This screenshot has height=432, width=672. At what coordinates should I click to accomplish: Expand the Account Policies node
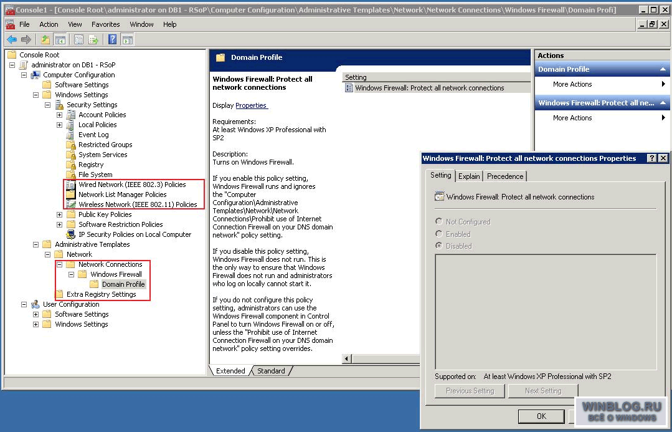click(60, 115)
